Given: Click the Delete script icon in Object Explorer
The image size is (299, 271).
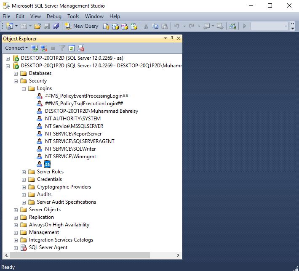Looking at the screenshot, I should pos(81,48).
